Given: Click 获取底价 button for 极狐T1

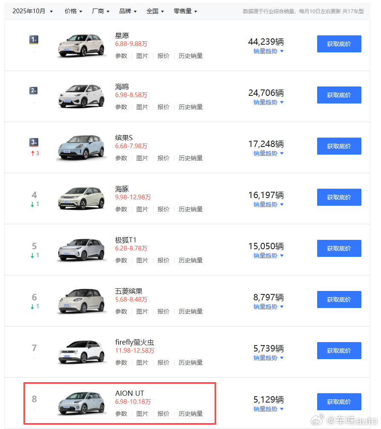Looking at the screenshot, I should [x=339, y=248].
